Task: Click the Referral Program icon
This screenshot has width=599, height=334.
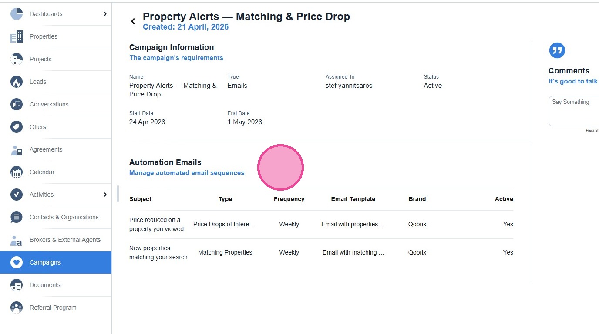Action: pyautogui.click(x=17, y=308)
